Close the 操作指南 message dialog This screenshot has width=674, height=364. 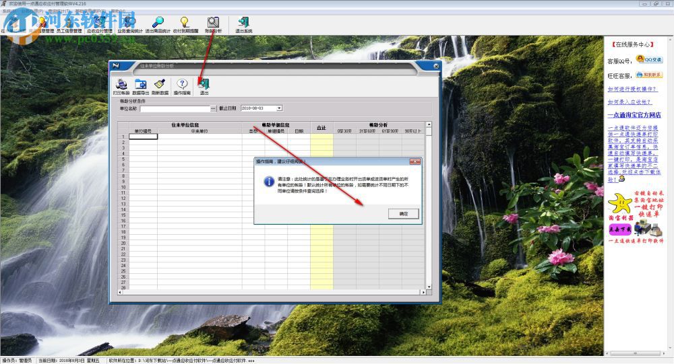(x=415, y=161)
